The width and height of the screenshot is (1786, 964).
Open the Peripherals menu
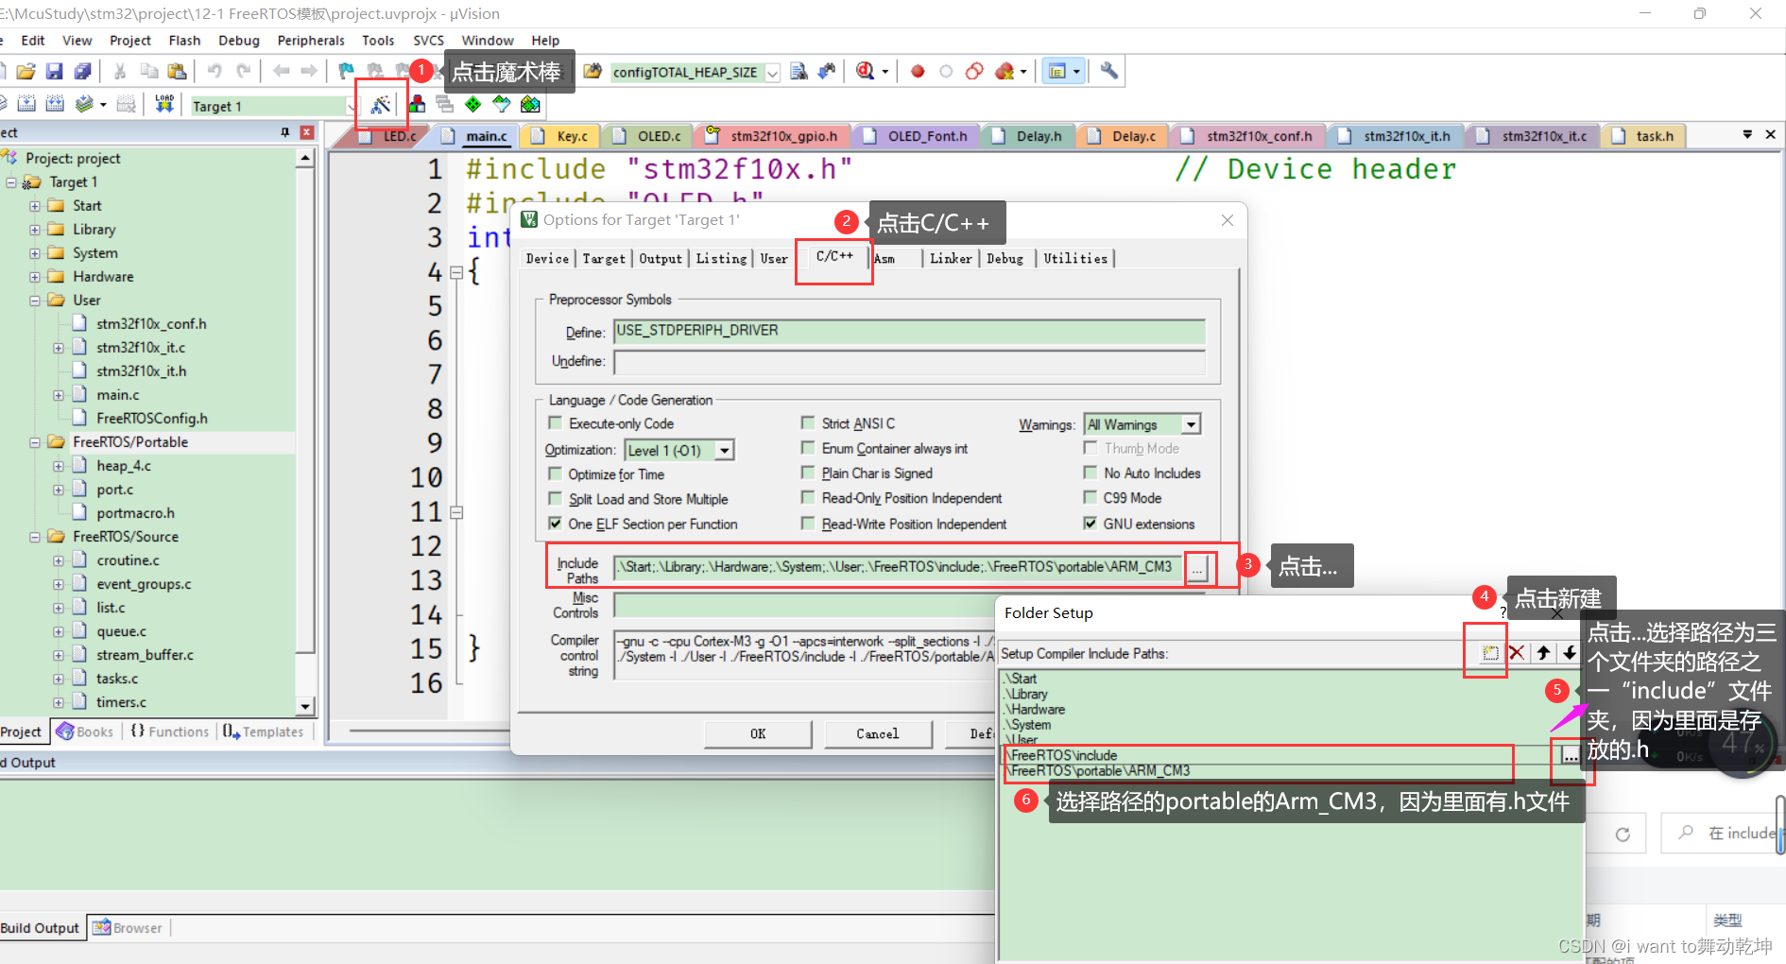[311, 41]
